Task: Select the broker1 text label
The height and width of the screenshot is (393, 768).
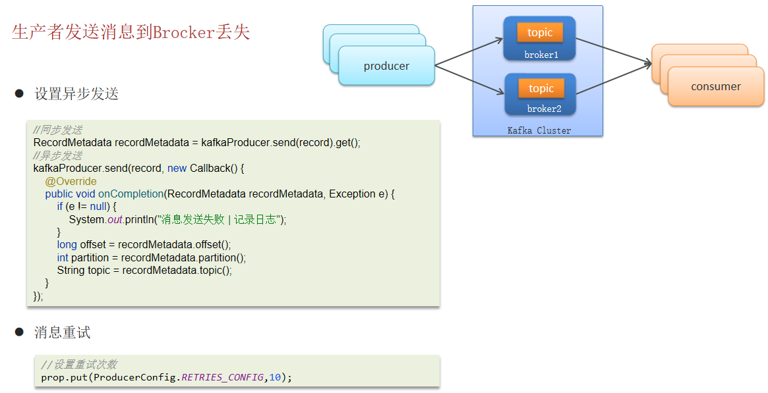Action: (x=541, y=55)
